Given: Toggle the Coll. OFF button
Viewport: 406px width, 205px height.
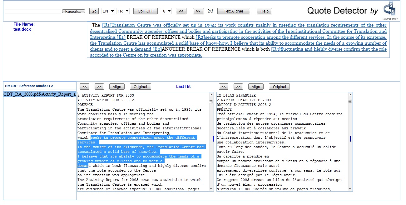Looking at the screenshot, I should (146, 11).
